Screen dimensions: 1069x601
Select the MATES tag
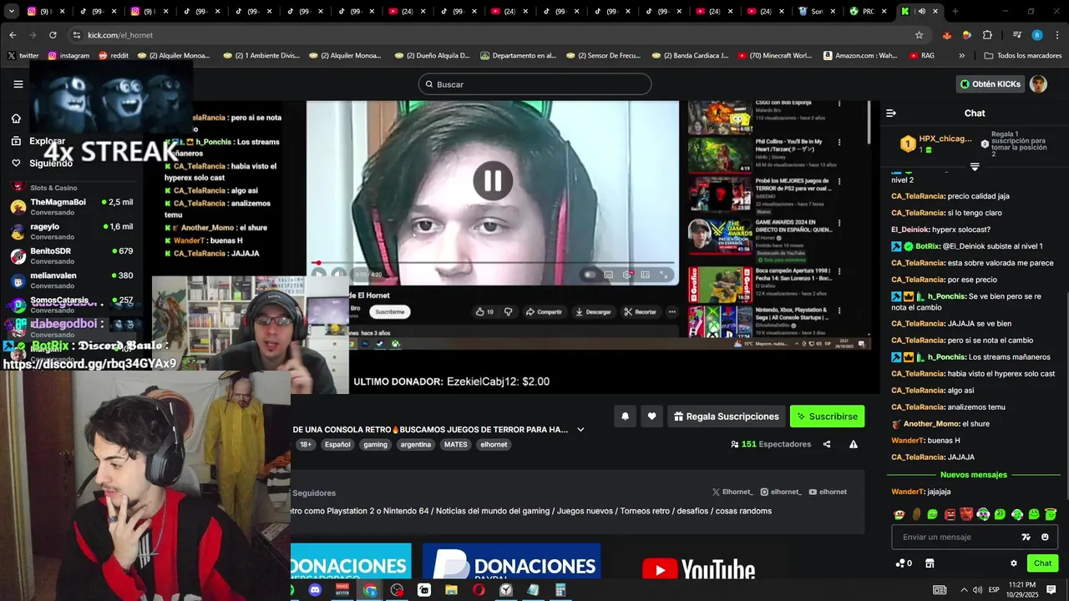pyautogui.click(x=456, y=444)
